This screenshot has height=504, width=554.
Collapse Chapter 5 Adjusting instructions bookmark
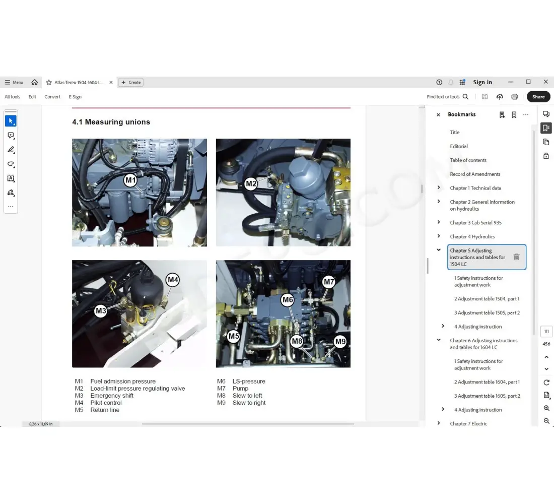[438, 249]
